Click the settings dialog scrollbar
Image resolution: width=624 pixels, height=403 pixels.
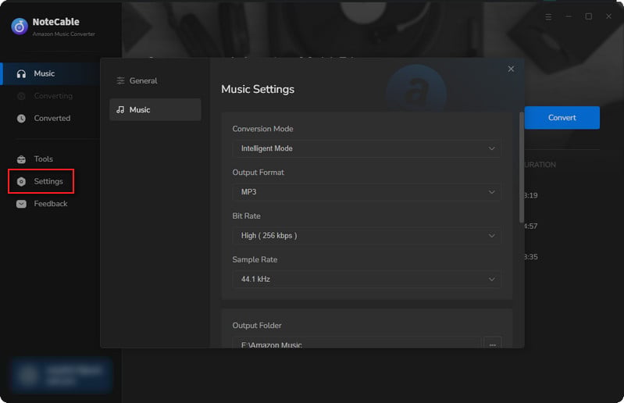(522, 167)
